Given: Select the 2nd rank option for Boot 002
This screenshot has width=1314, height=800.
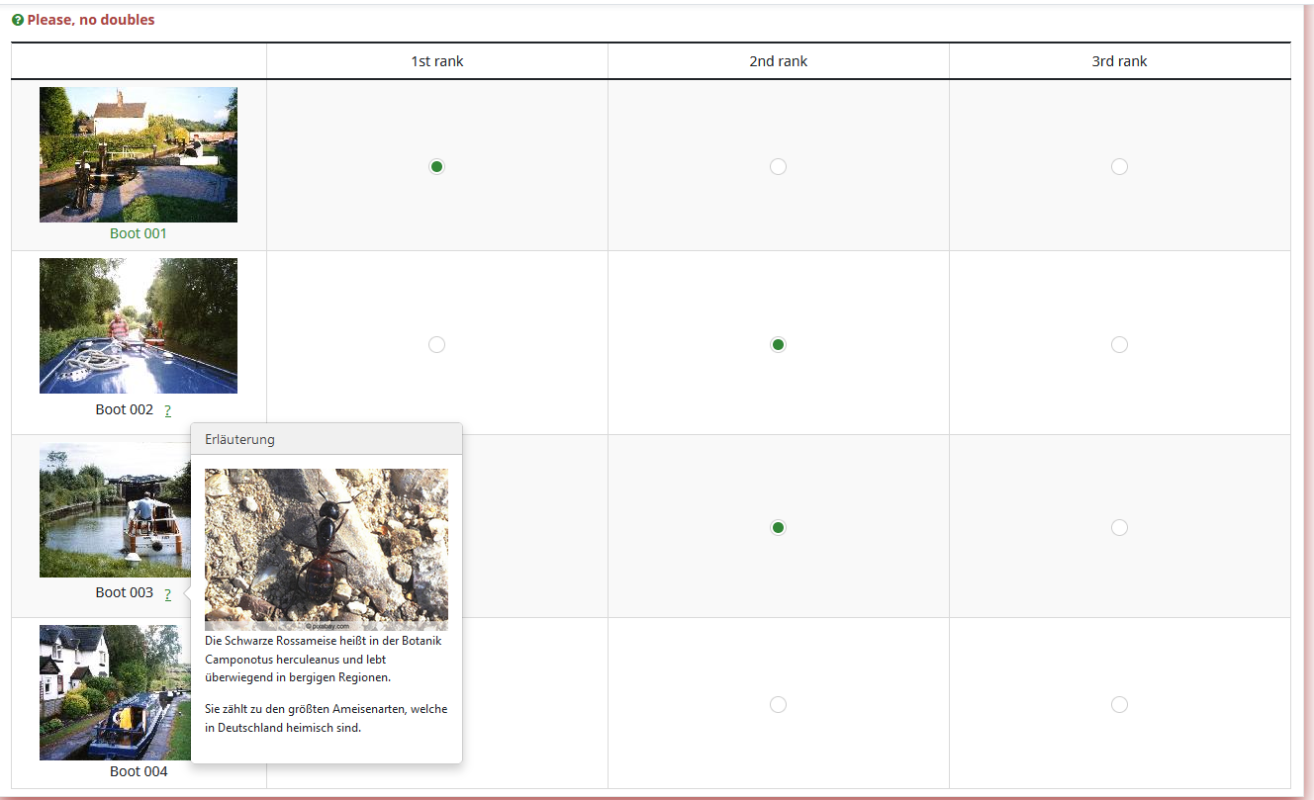Looking at the screenshot, I should [x=778, y=344].
